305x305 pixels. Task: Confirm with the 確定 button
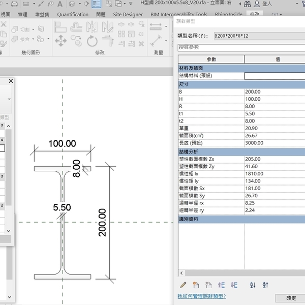(x=291, y=298)
